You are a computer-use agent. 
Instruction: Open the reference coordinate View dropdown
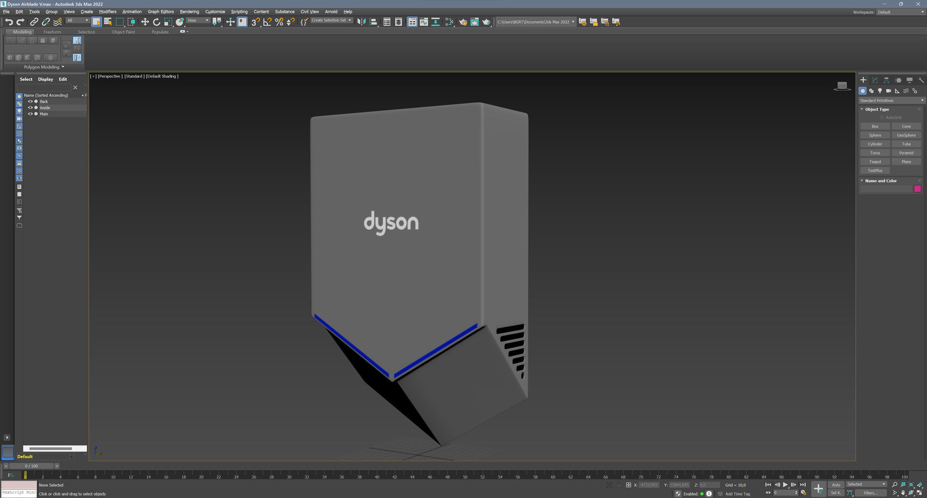198,20
